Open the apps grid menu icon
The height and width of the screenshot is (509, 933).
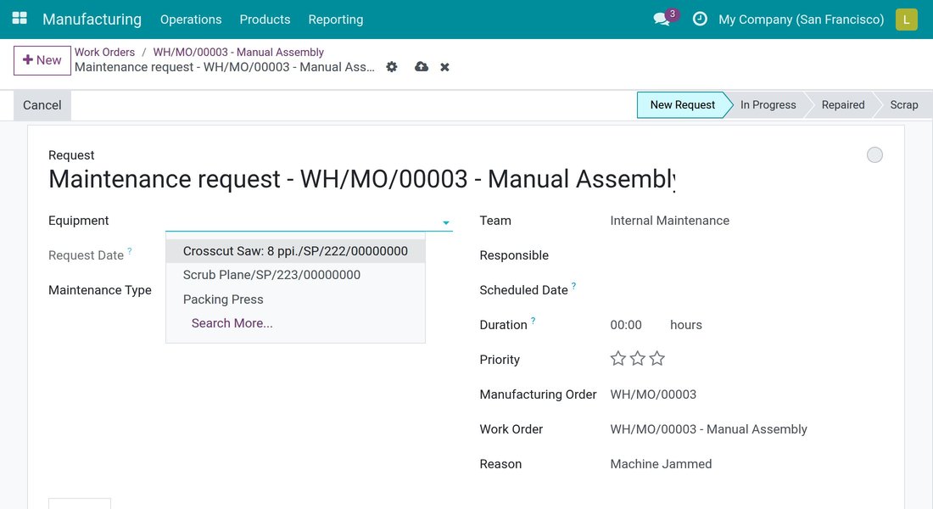[x=20, y=19]
